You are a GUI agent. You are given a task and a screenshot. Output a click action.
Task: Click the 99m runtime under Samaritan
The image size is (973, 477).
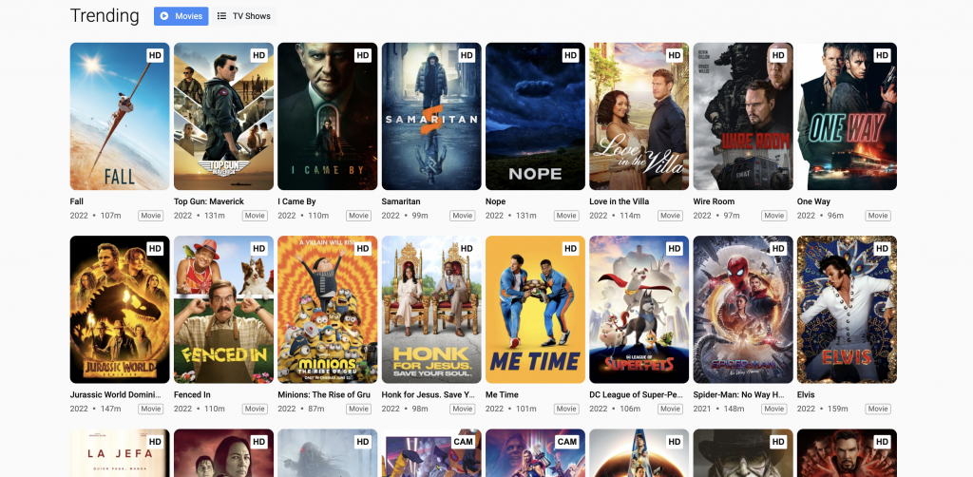pyautogui.click(x=420, y=216)
